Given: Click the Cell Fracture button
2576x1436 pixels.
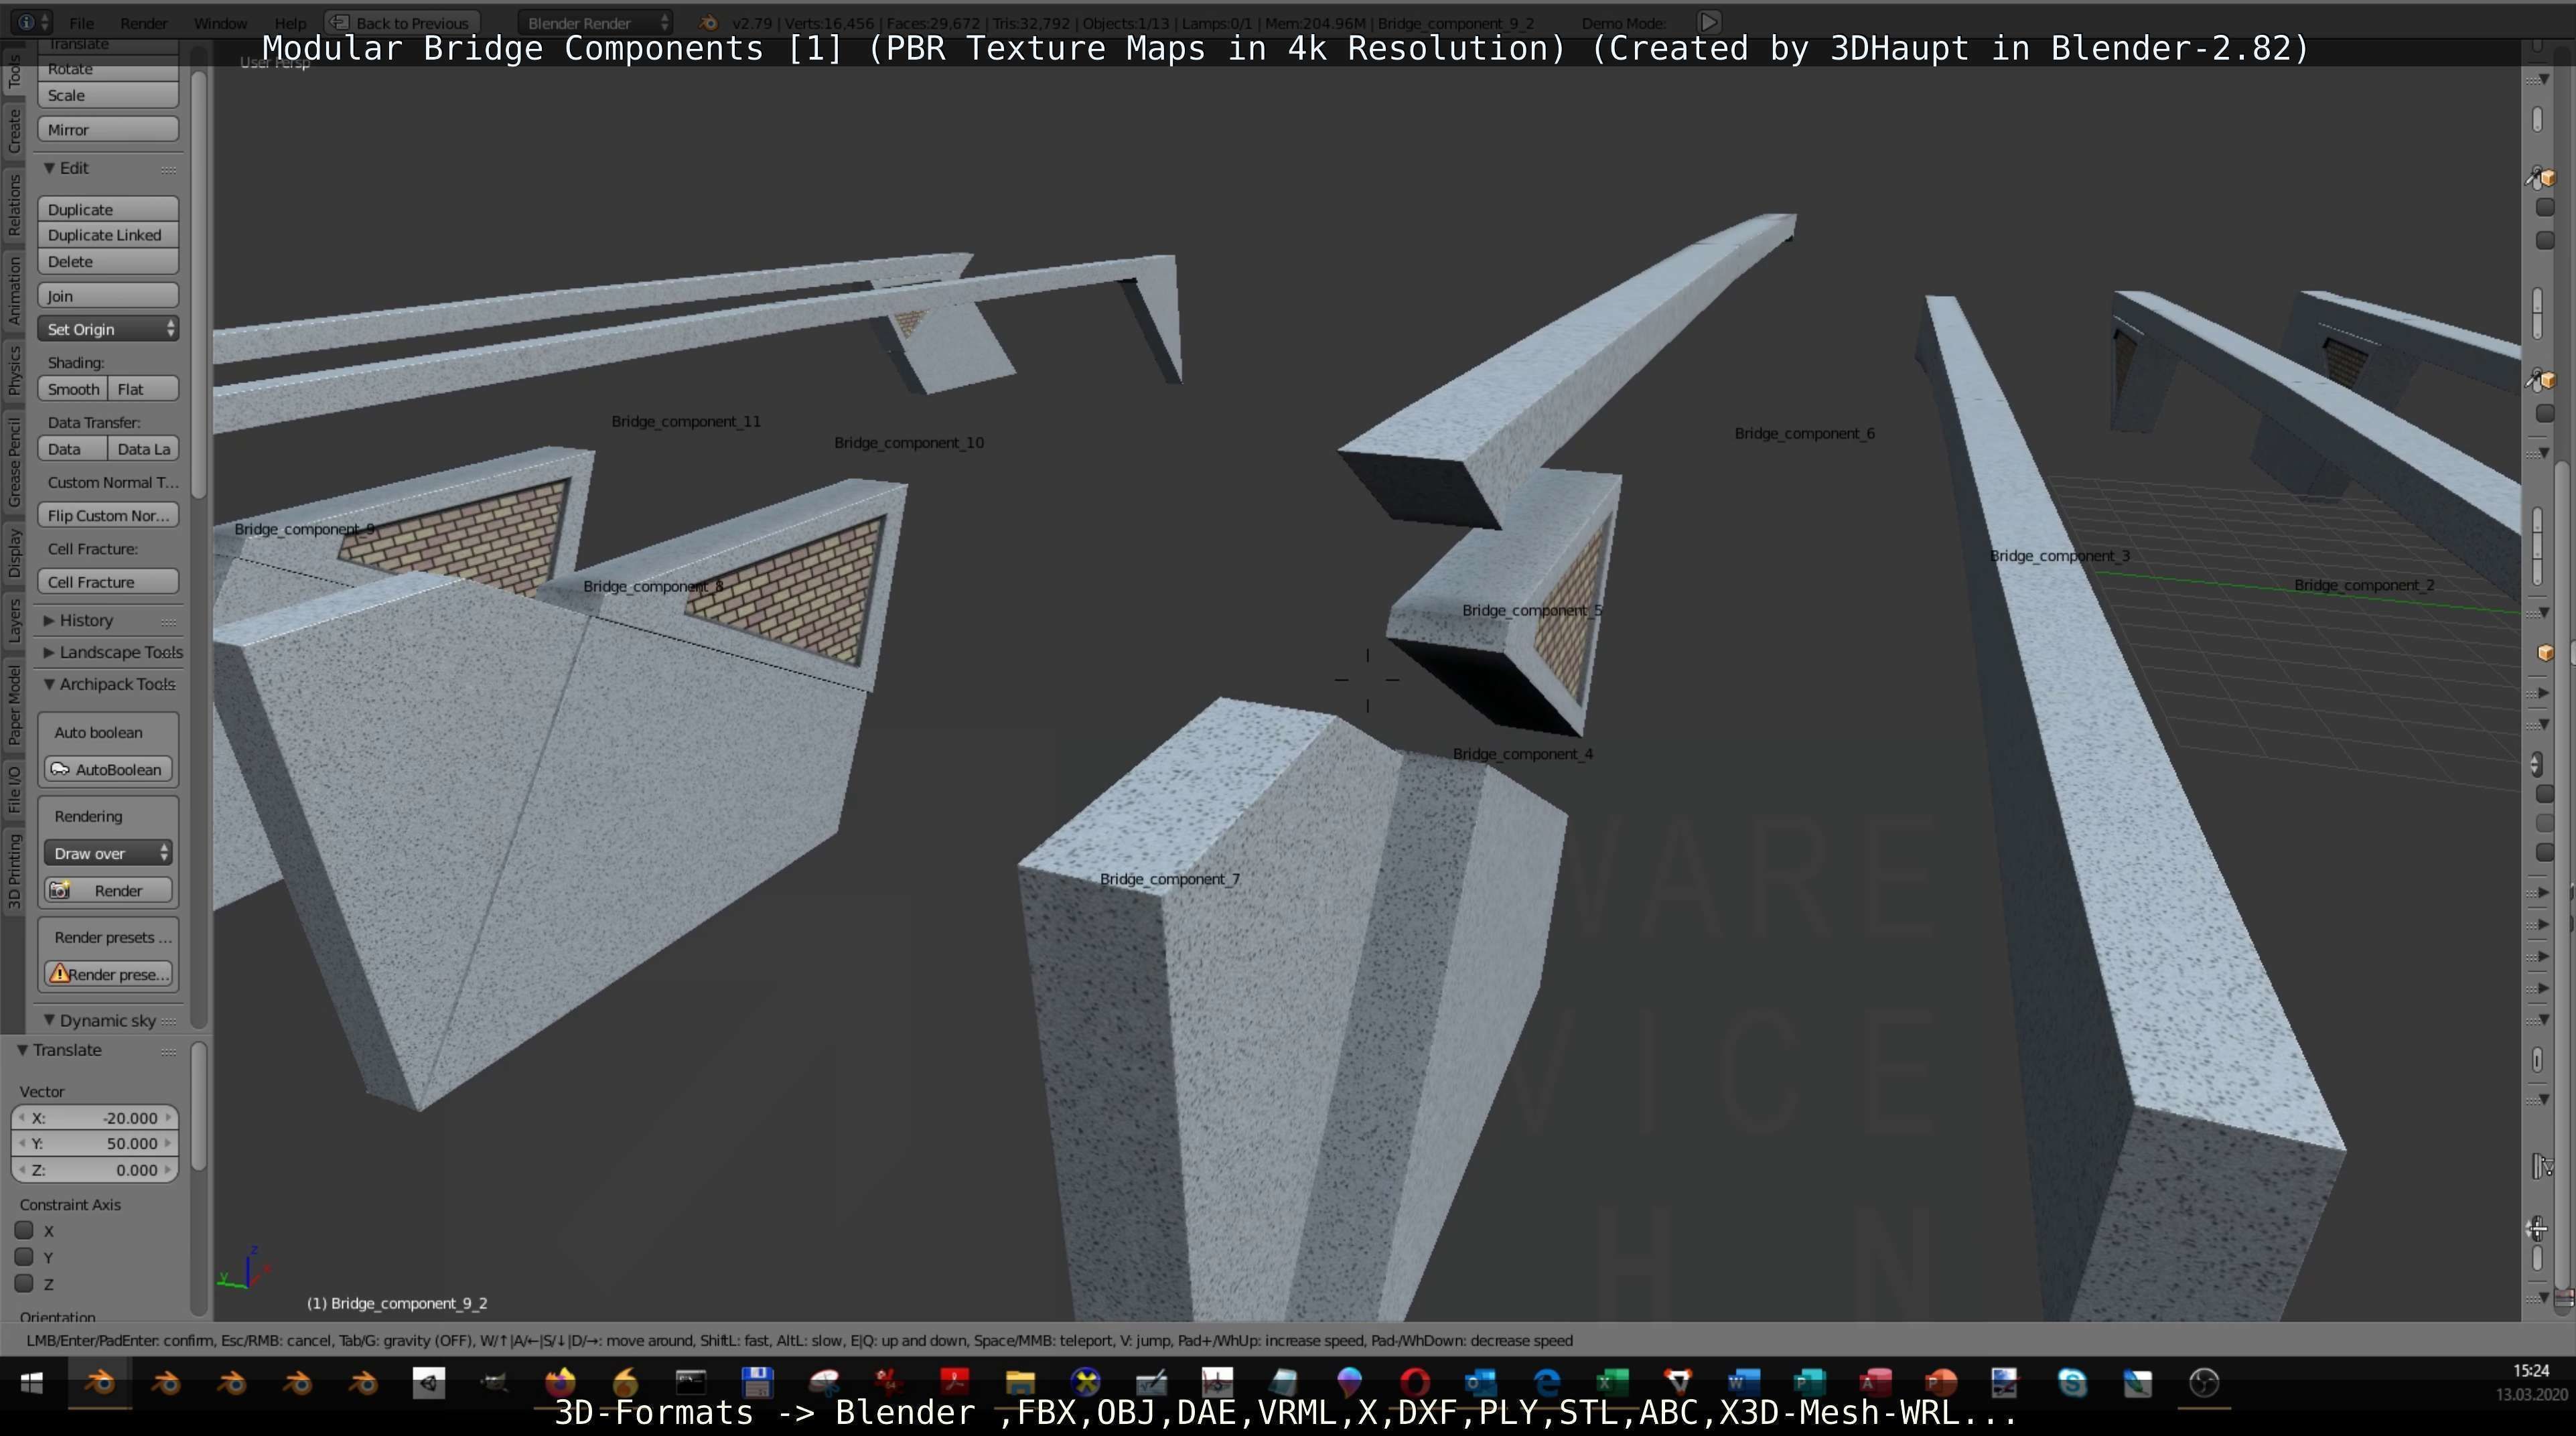Looking at the screenshot, I should 108,582.
